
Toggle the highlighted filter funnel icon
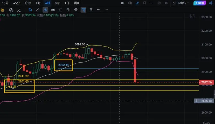click(x=83, y=10)
